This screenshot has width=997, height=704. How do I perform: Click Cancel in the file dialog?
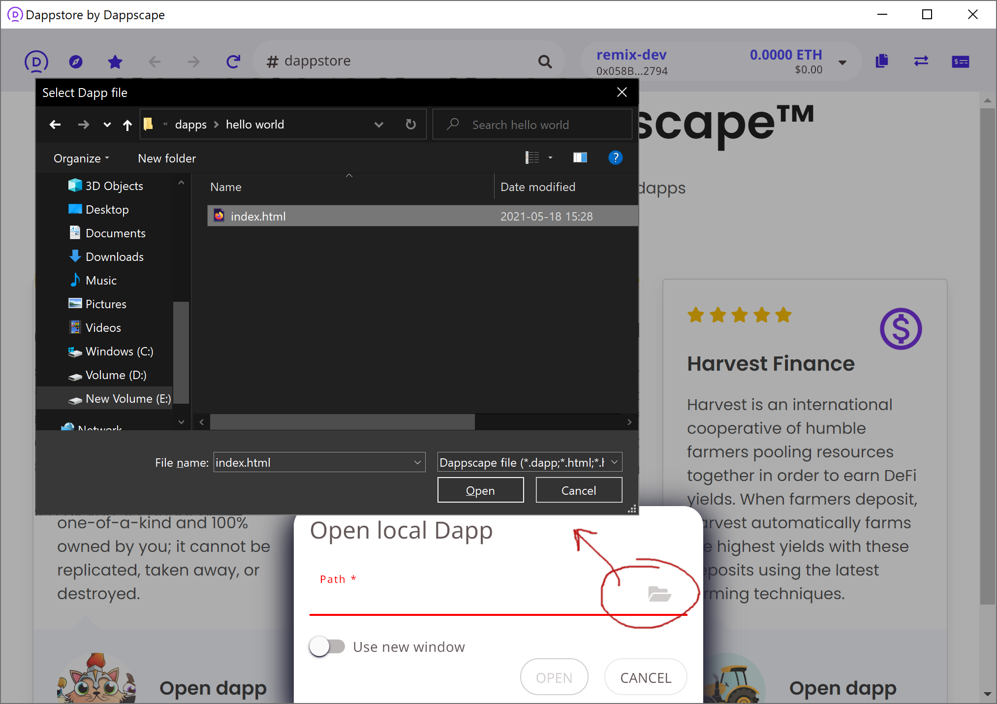(579, 490)
